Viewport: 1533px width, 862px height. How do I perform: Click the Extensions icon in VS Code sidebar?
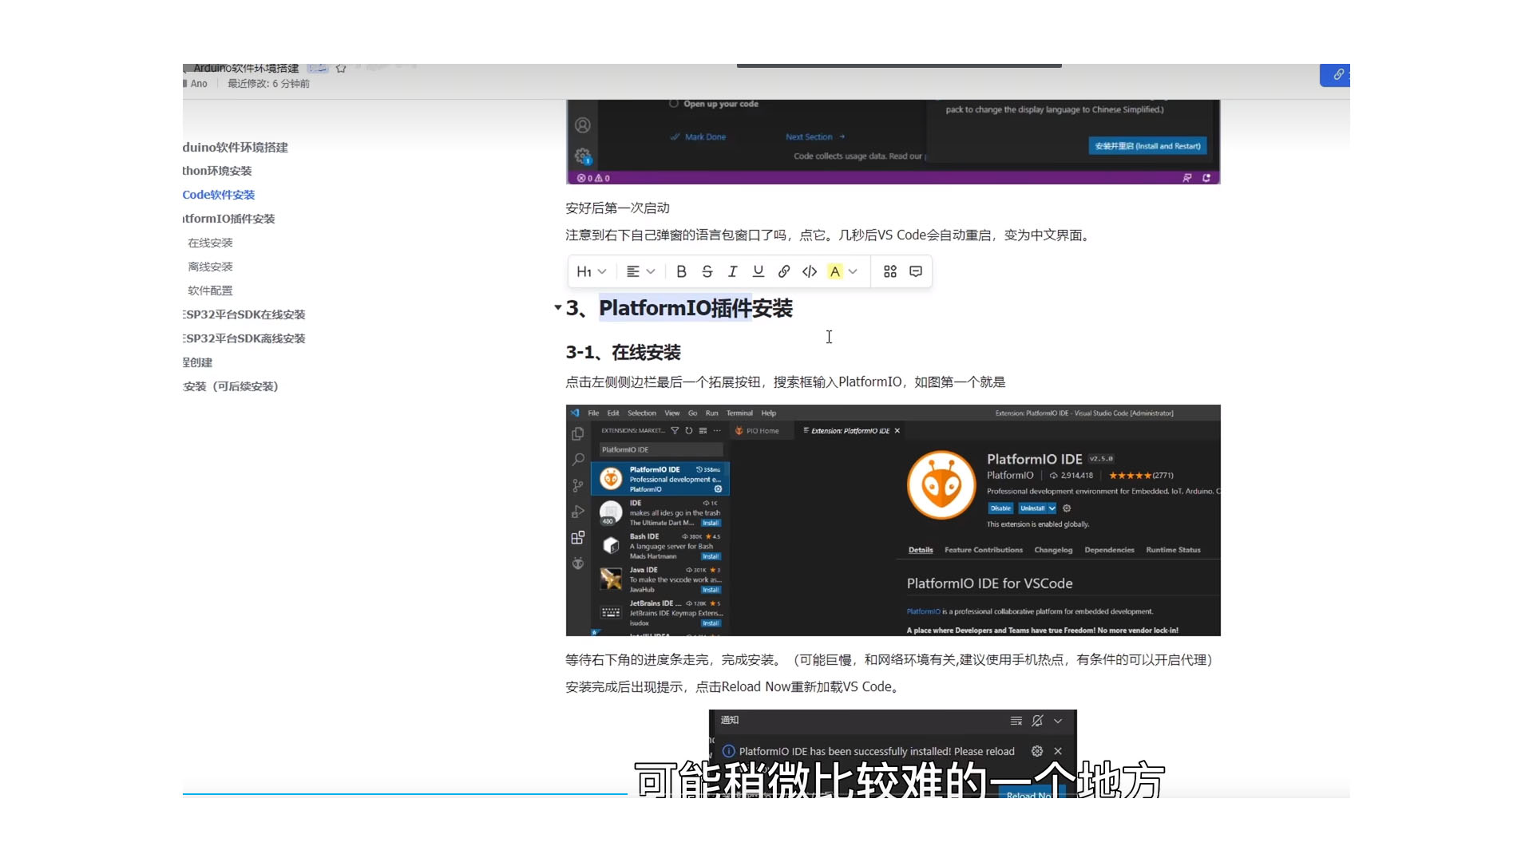pos(578,537)
